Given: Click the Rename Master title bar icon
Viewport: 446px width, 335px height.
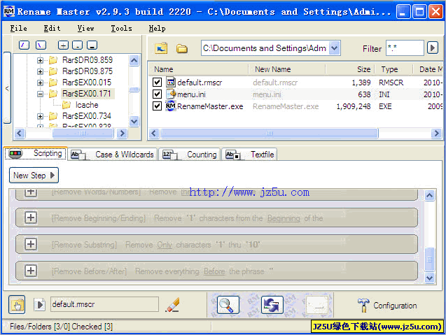Looking at the screenshot, I should (9, 12).
